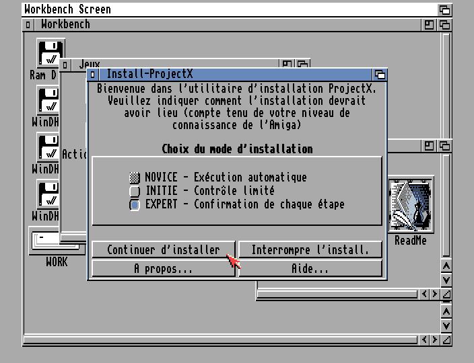Viewport: 474px width, 363px height.
Task: Select the third WinDH disk icon
Action: pos(48,195)
